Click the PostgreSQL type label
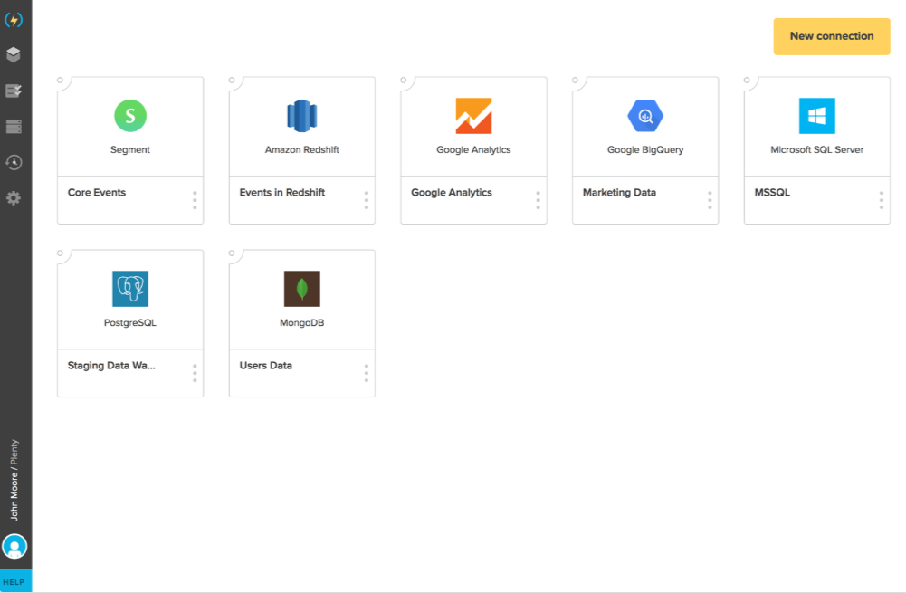906x593 pixels. [130, 322]
